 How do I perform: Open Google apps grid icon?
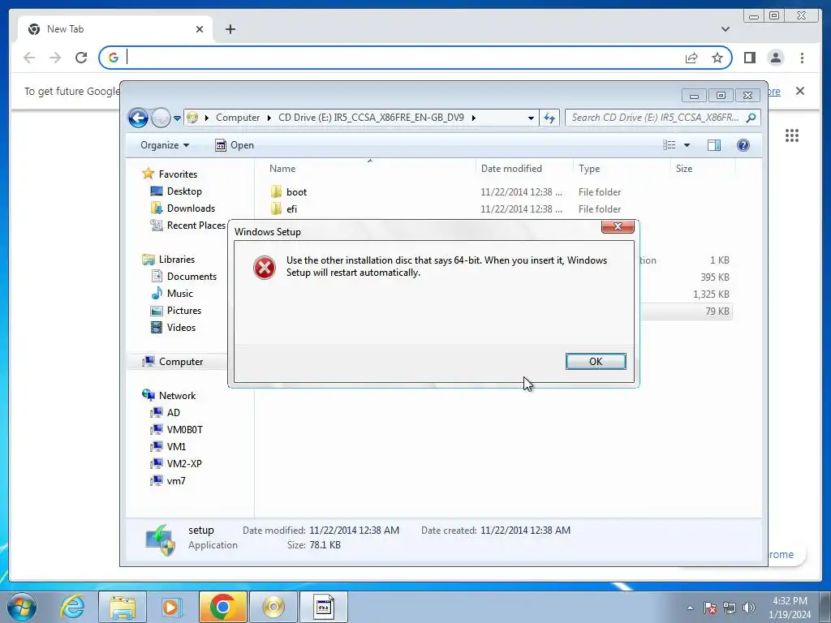coord(792,135)
